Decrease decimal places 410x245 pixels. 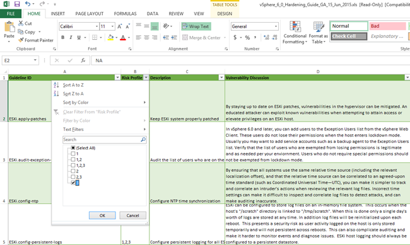[x=274, y=38]
